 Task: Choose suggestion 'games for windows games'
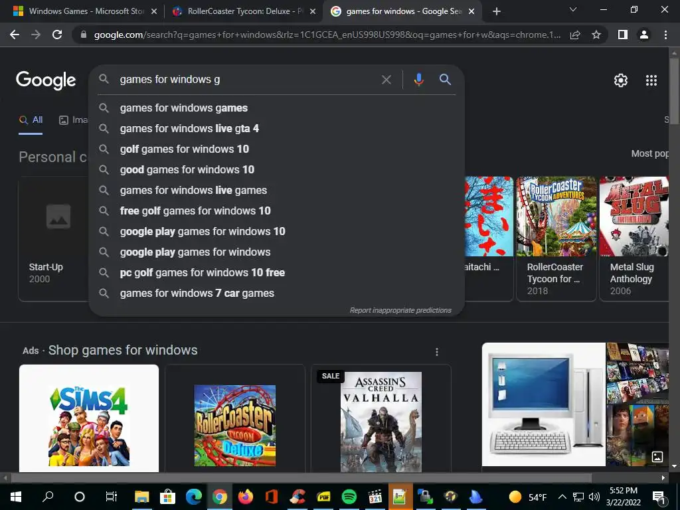click(x=277, y=108)
